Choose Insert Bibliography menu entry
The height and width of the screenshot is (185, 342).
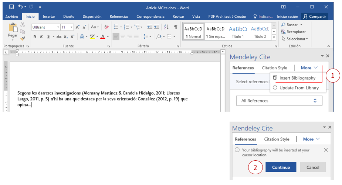(297, 78)
